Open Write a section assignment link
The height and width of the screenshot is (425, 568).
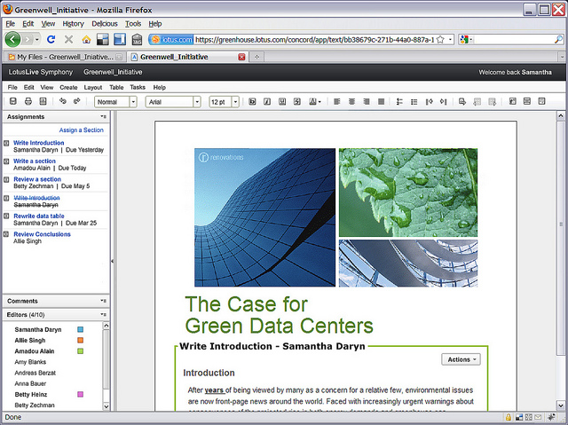pos(35,161)
